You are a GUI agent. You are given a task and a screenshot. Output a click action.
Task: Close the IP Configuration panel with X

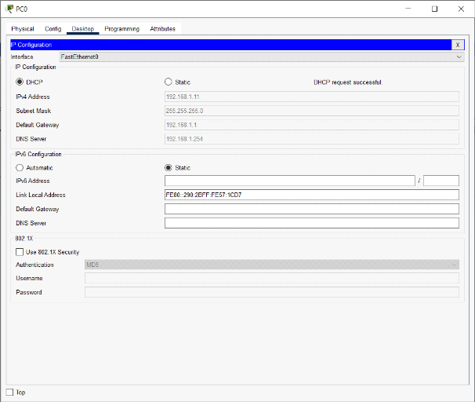[x=458, y=45]
